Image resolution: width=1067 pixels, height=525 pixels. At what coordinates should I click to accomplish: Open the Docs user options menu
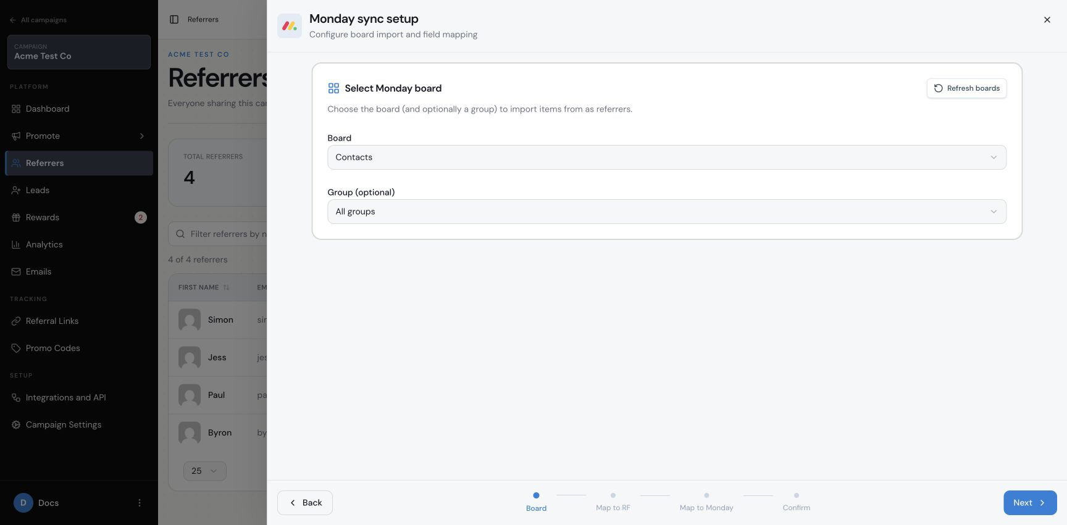click(x=140, y=503)
